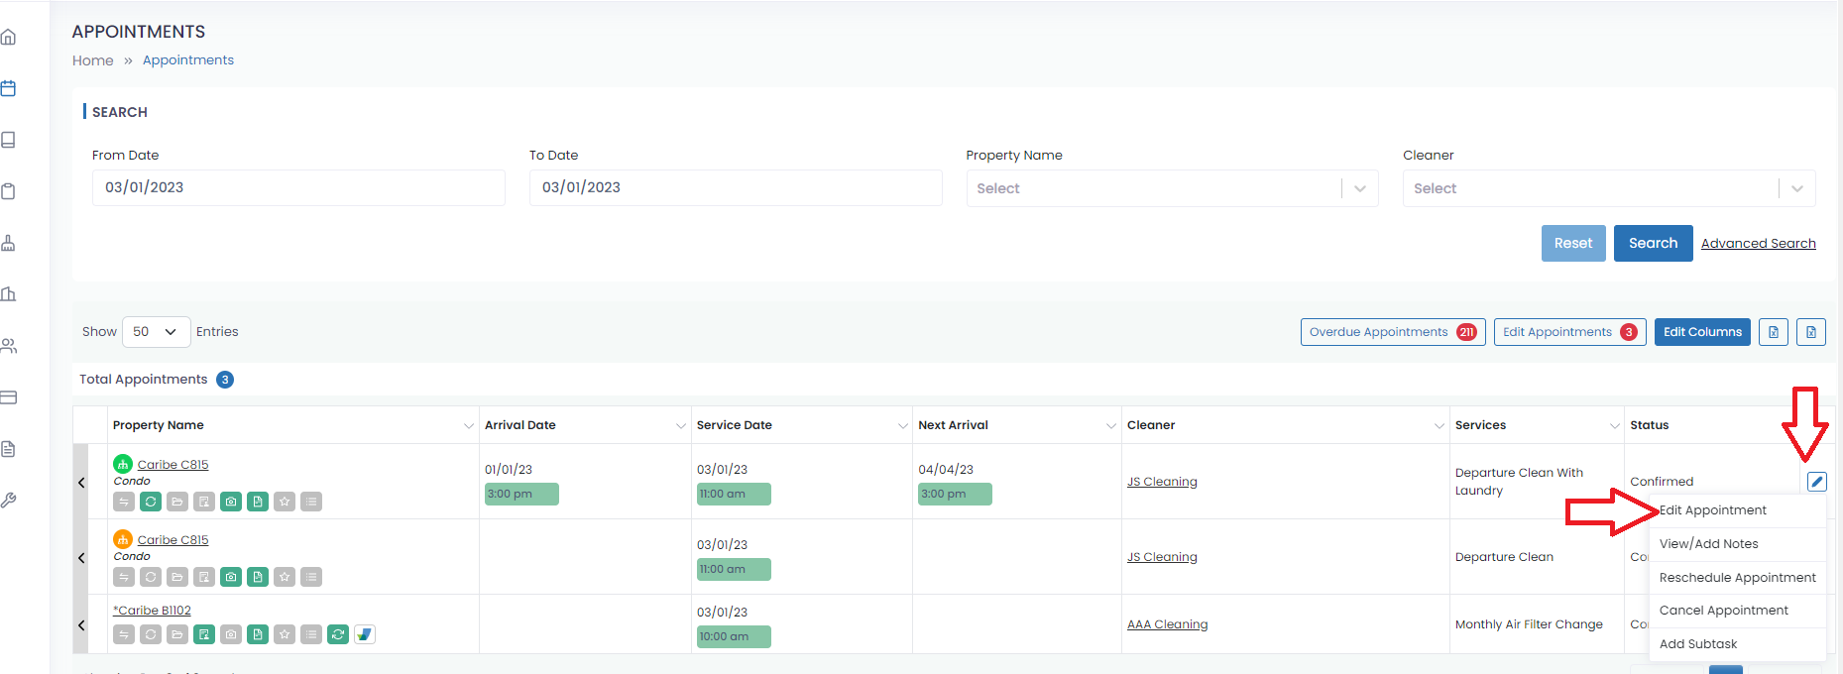The width and height of the screenshot is (1843, 674).
Task: Choose Reschedule Appointment menu entry
Action: 1738,578
